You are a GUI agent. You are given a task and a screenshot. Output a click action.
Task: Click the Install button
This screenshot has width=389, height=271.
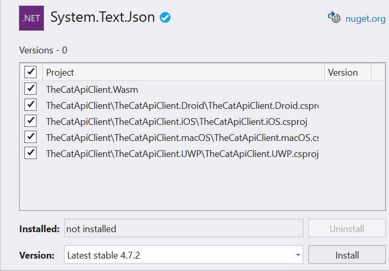coord(347,254)
